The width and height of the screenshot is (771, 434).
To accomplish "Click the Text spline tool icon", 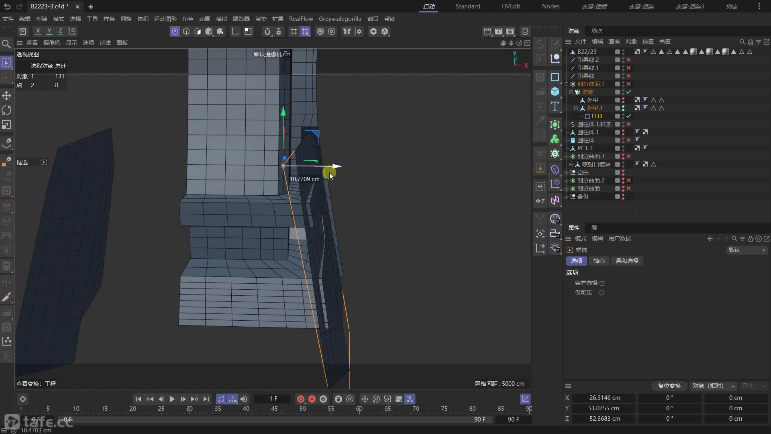I will click(x=555, y=106).
